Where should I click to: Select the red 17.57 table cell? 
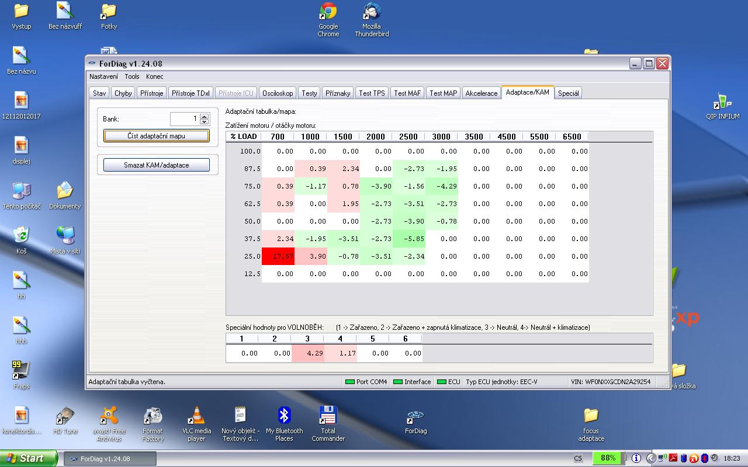278,256
